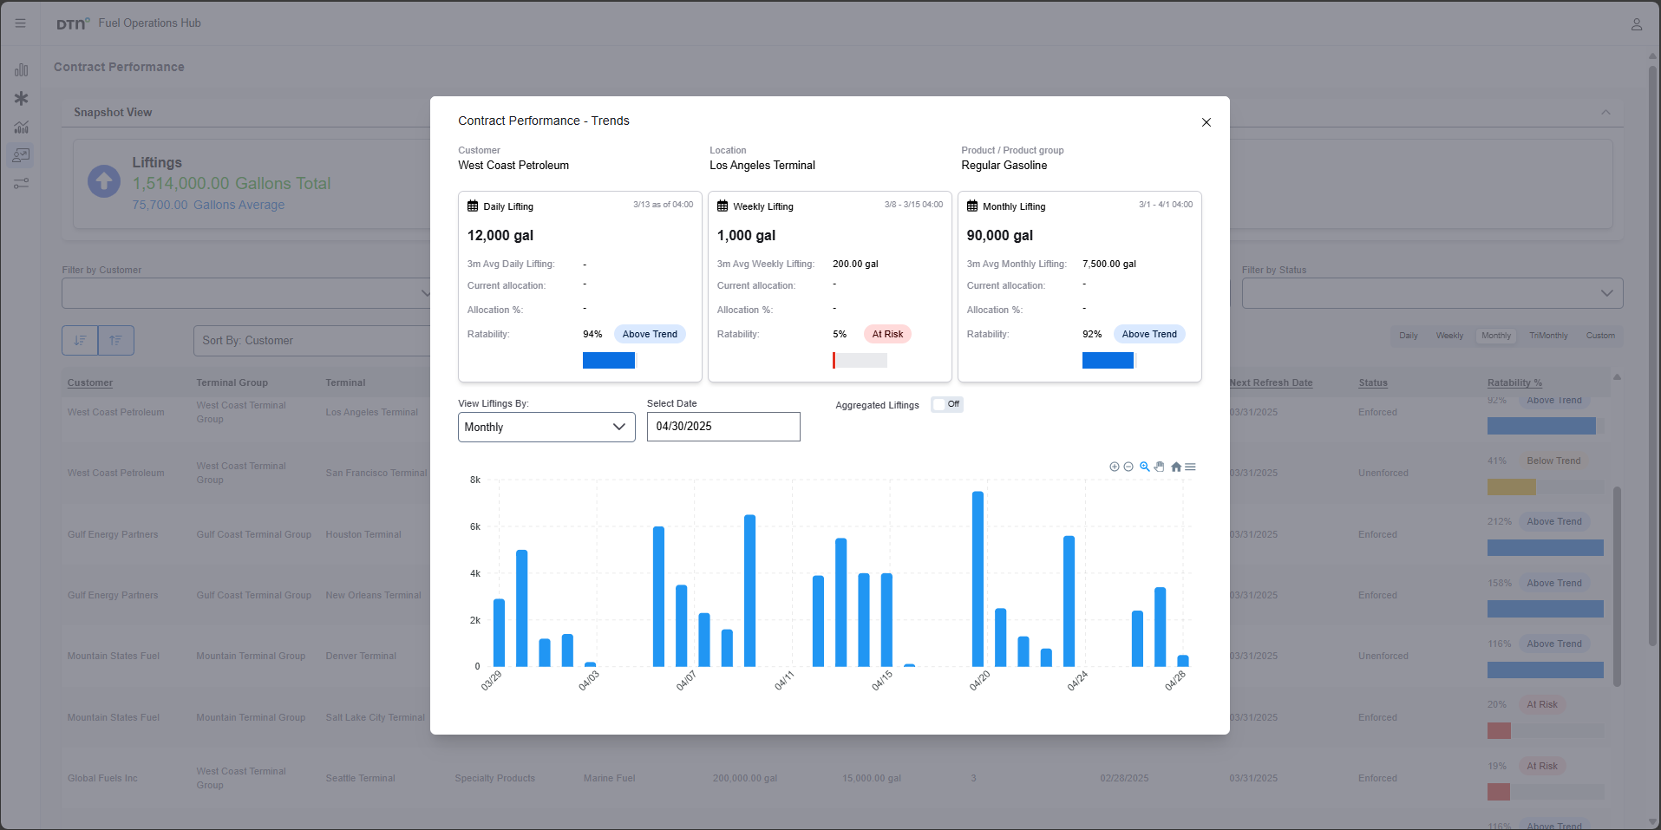Select the Denver Terminal cell
Viewport: 1661px width, 830px height.
tap(361, 656)
